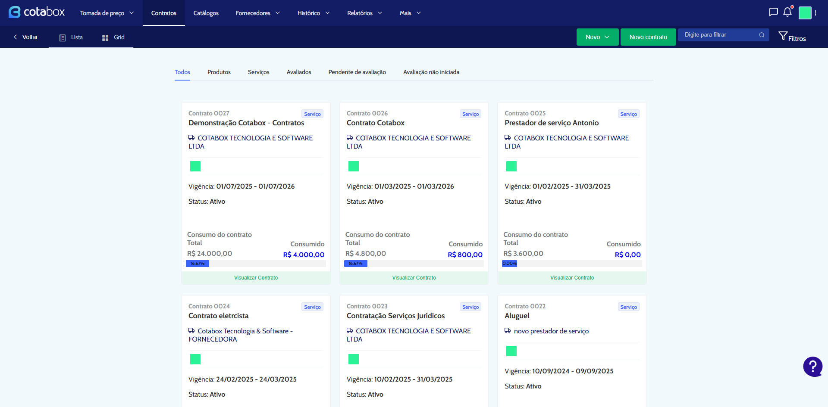Click title Demonstração Cotabox - Contratos
The width and height of the screenshot is (828, 407).
coord(246,123)
